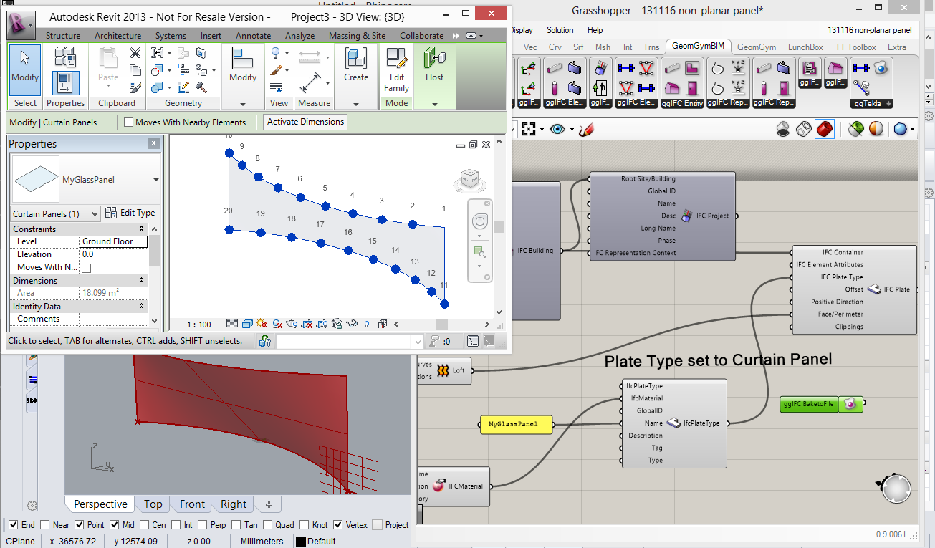Tick the Moves With N... checkbox in Properties
The image size is (935, 548).
pos(87,268)
